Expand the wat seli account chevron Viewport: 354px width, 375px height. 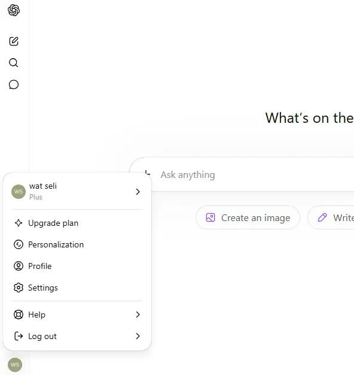[138, 192]
